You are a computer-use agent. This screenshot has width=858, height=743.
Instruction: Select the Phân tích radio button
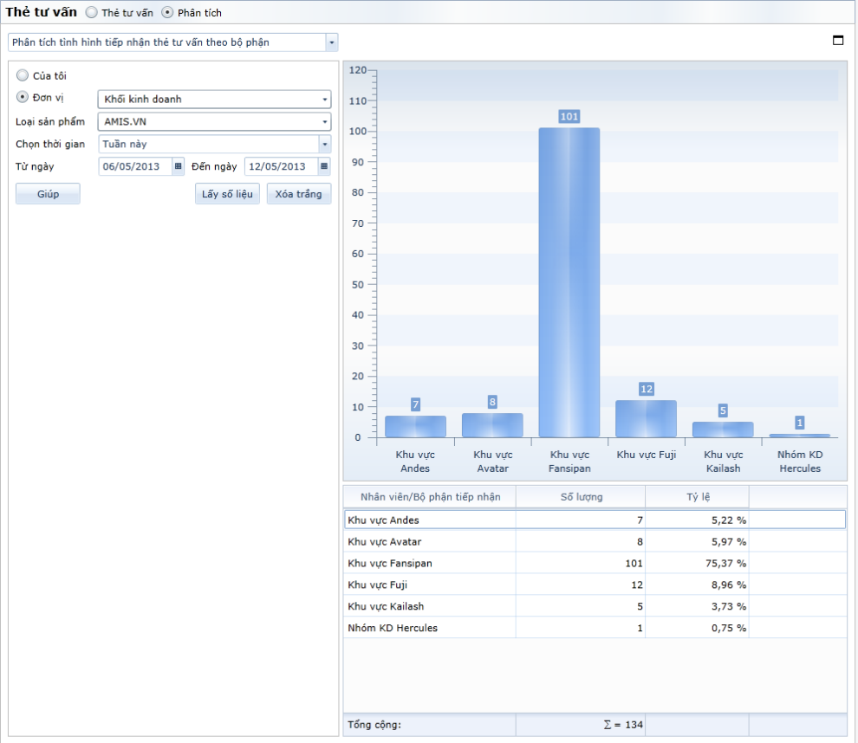167,13
